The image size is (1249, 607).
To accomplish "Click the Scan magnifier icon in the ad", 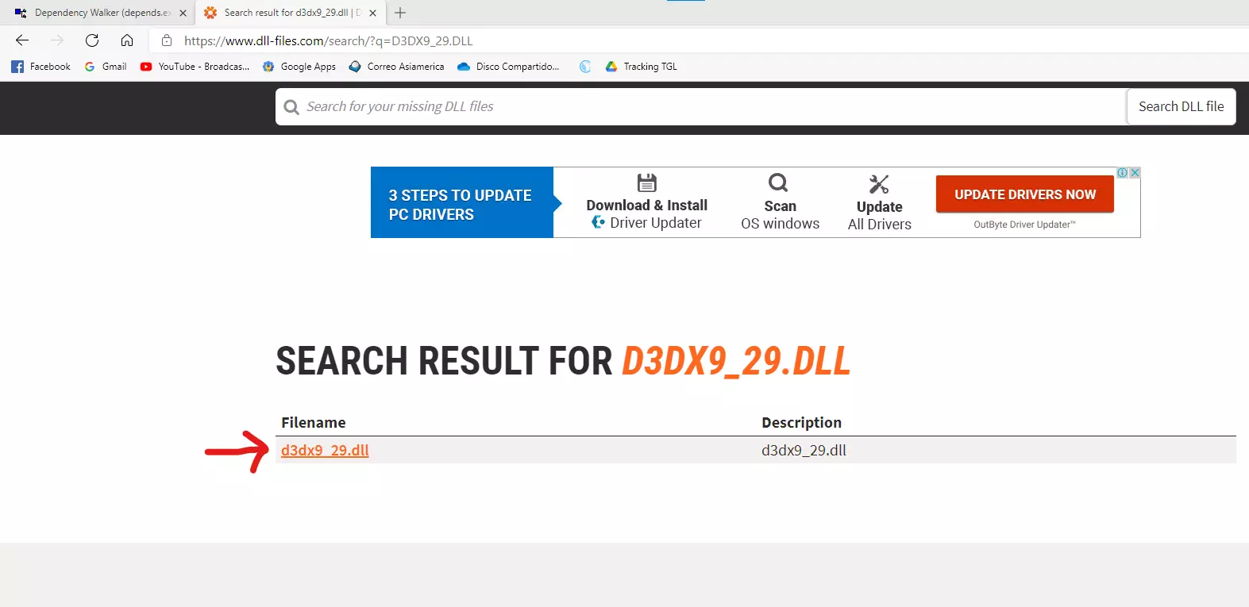I will (778, 183).
